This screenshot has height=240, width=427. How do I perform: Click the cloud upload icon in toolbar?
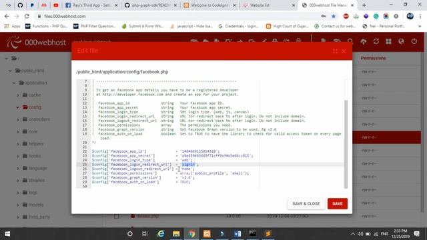[x=363, y=41]
